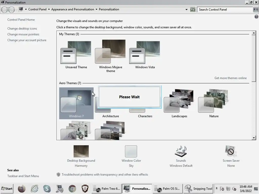The height and width of the screenshot is (194, 259).
Task: Open Control Panel Home link
Action: (21, 20)
